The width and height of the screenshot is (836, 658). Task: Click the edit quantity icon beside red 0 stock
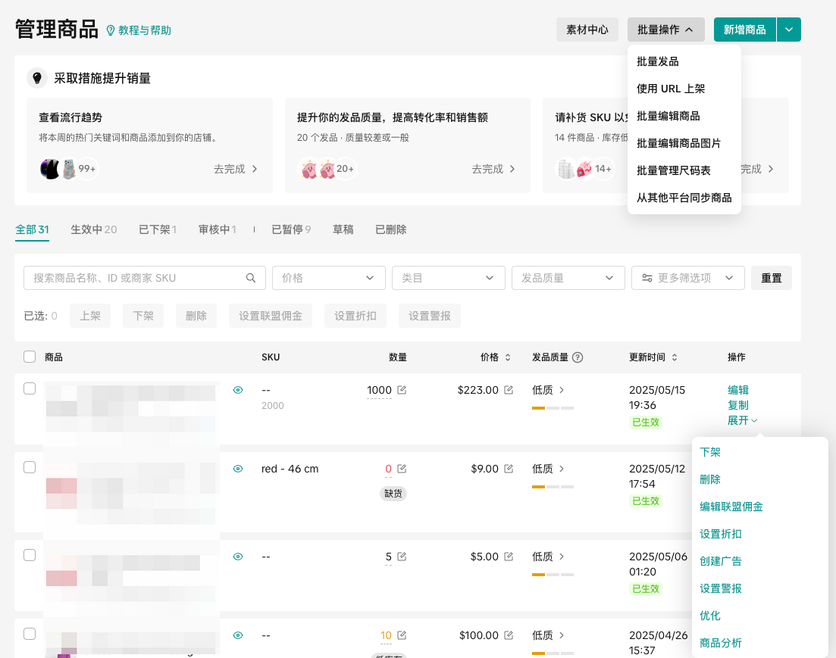coord(402,469)
